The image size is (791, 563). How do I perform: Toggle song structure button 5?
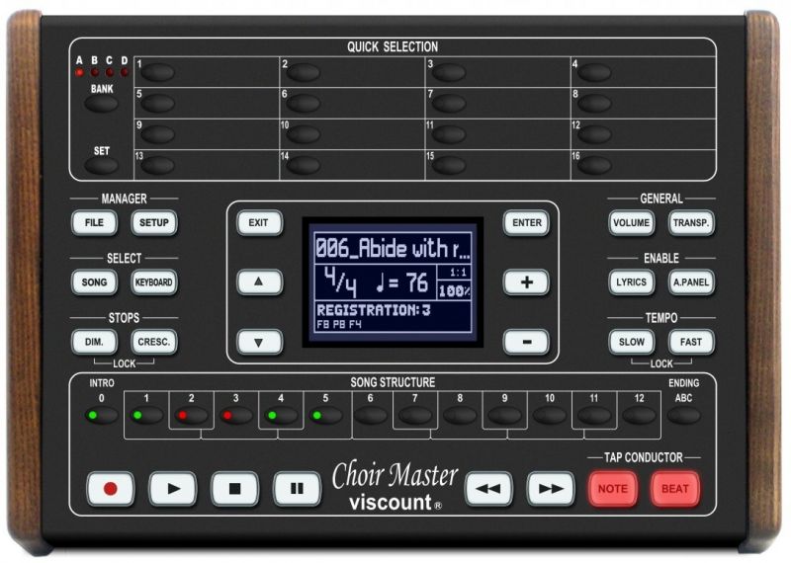click(325, 416)
